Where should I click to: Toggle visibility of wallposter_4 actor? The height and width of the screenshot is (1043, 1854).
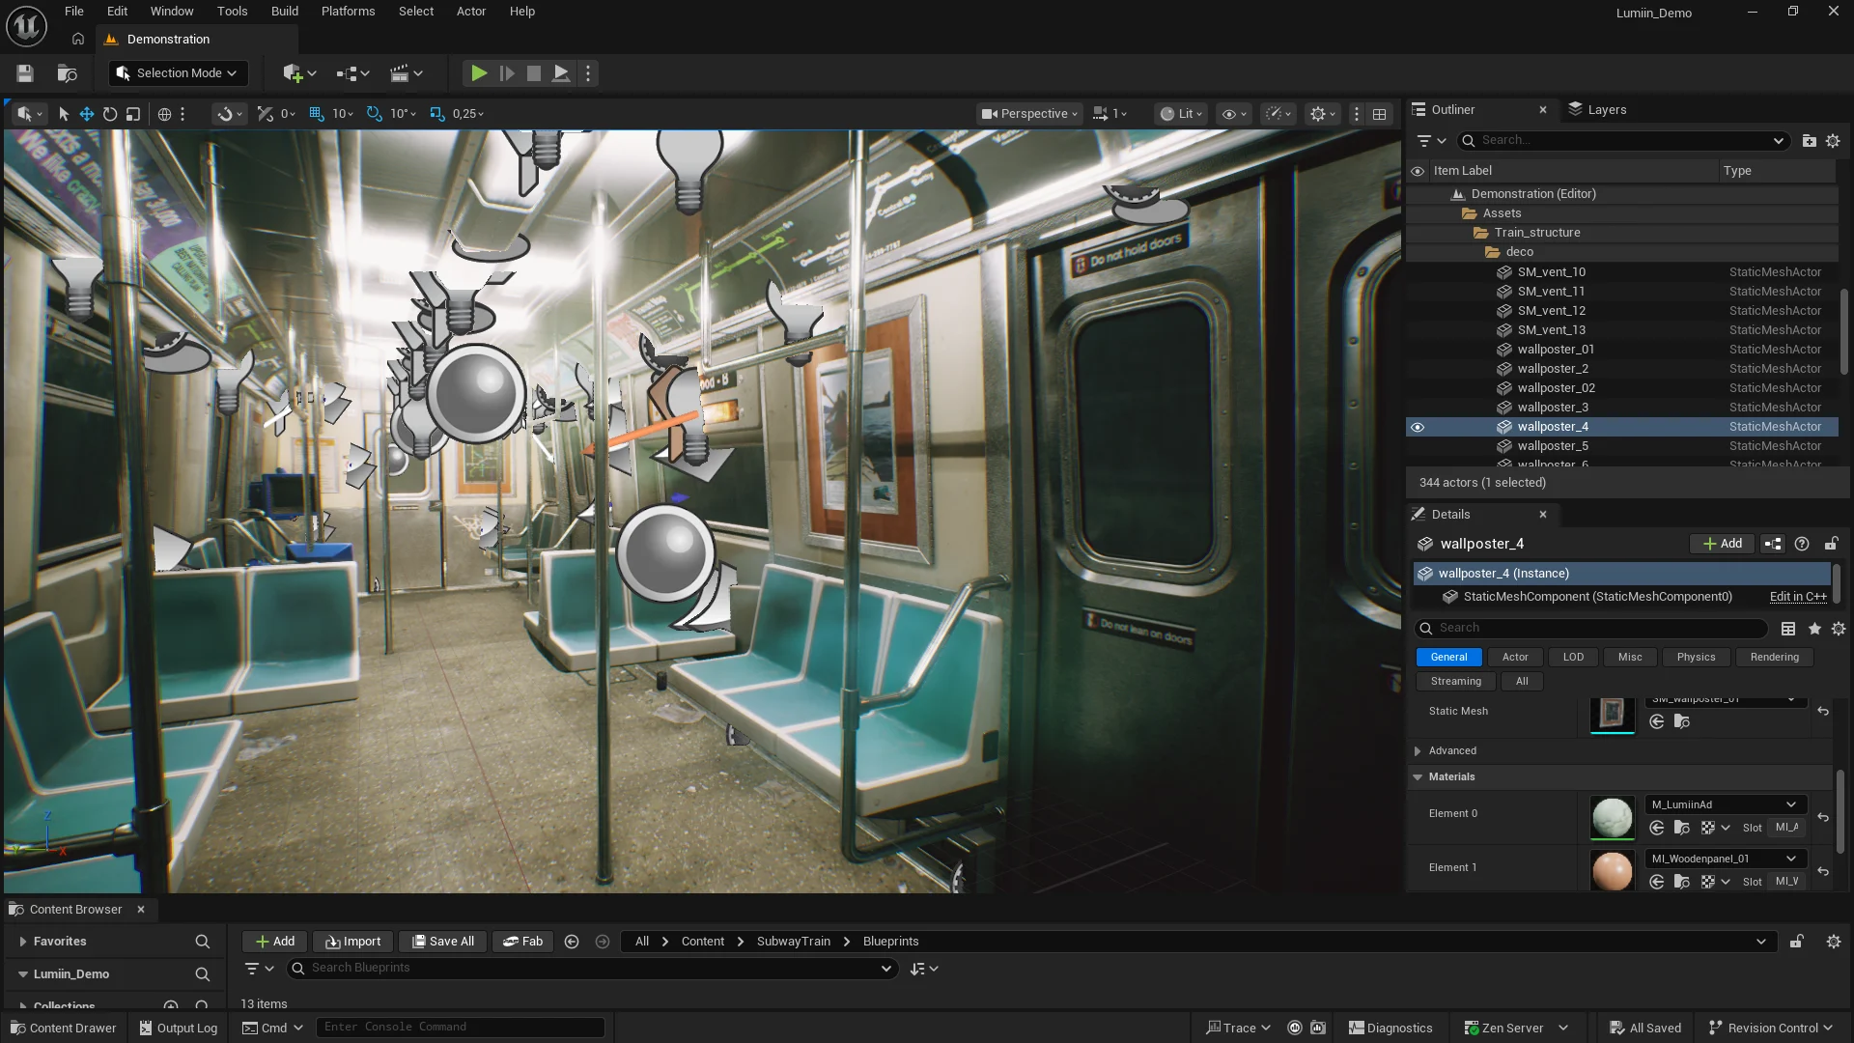point(1418,427)
